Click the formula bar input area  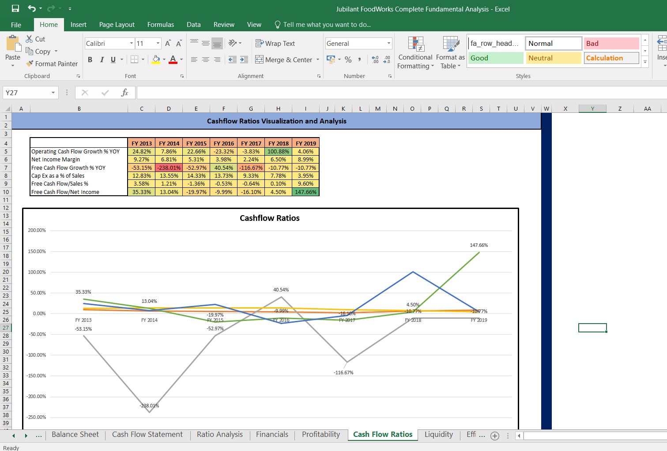[402, 93]
